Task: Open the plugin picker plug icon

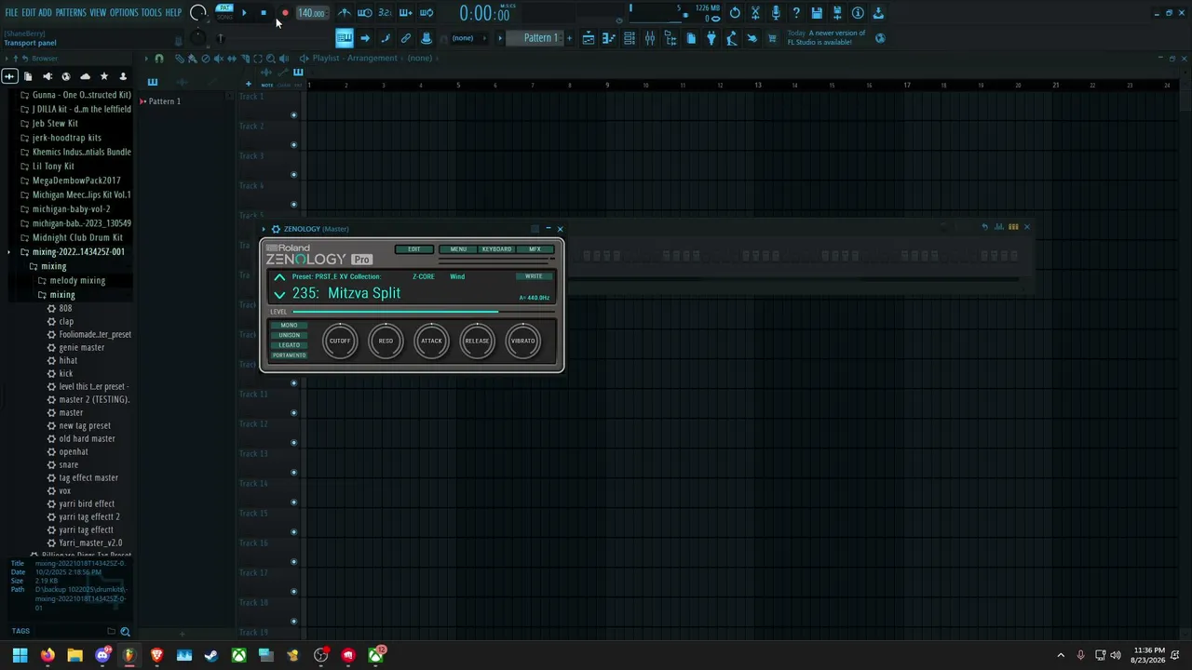Action: click(711, 38)
